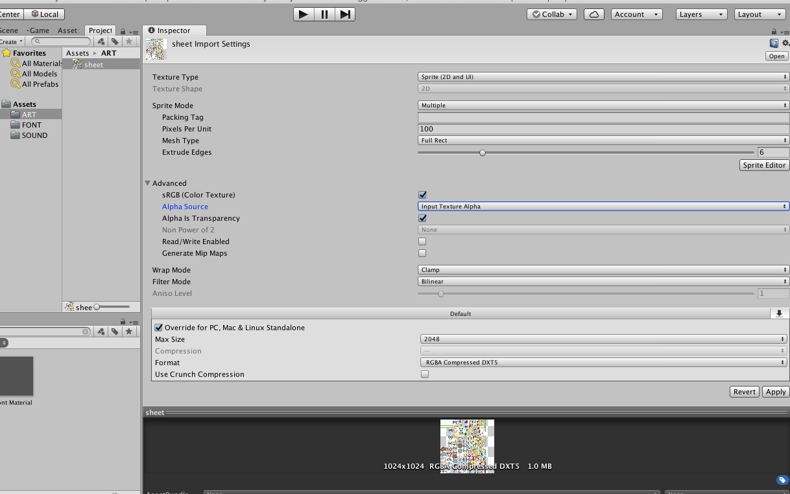Click the favorites star icon in Project toolbar

(x=128, y=41)
